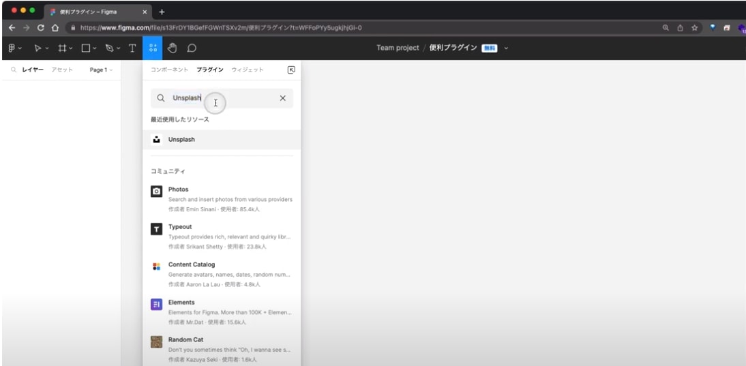Clear the Unsplash search text
The height and width of the screenshot is (366, 746).
click(282, 98)
